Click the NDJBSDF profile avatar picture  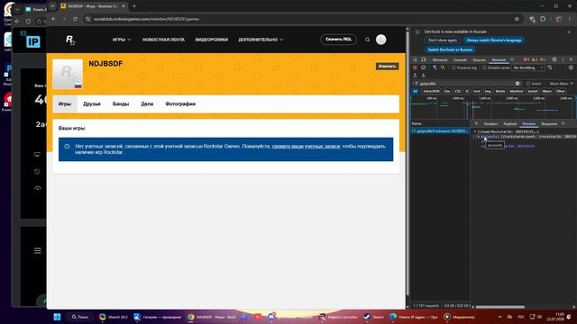click(x=68, y=74)
